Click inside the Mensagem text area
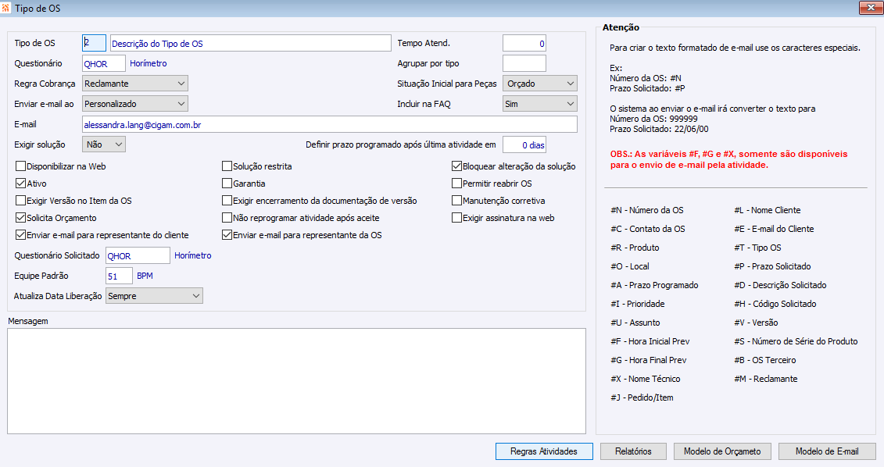The image size is (884, 467). 296,380
